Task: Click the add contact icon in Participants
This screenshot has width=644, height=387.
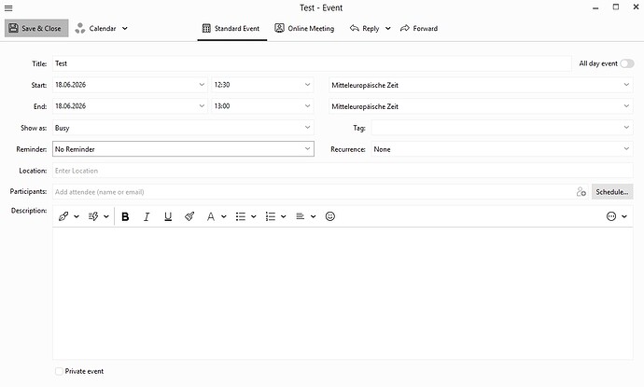Action: (581, 192)
